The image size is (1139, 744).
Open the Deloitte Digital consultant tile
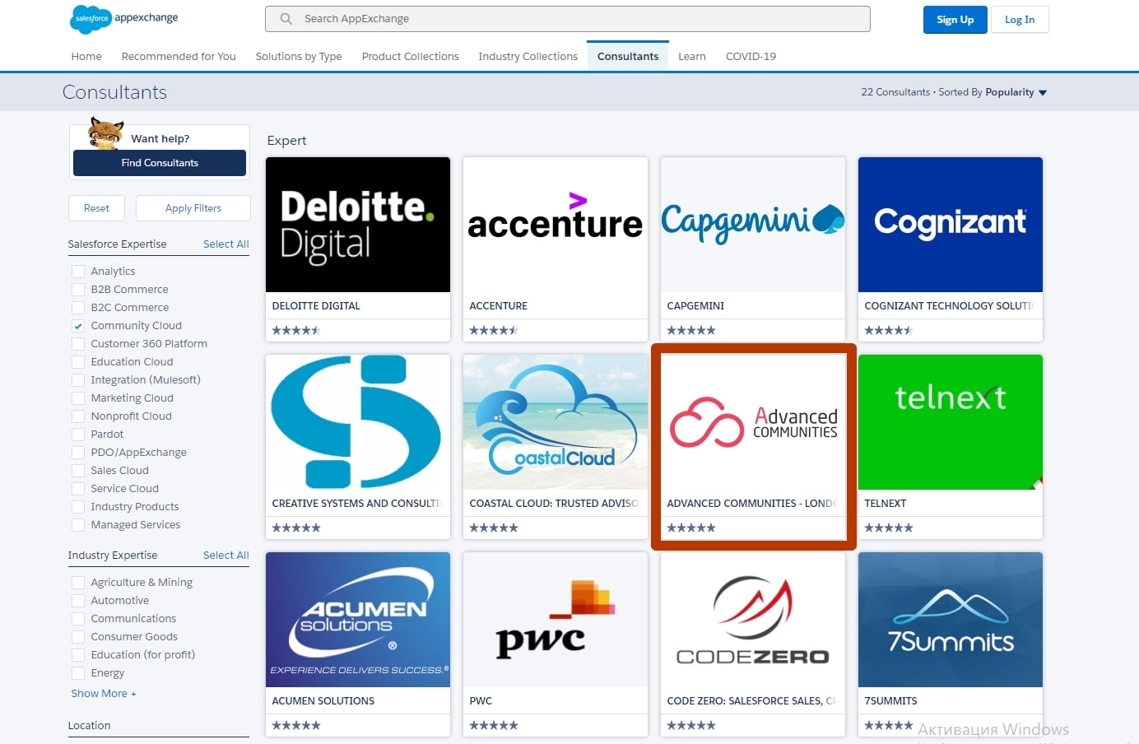[357, 225]
